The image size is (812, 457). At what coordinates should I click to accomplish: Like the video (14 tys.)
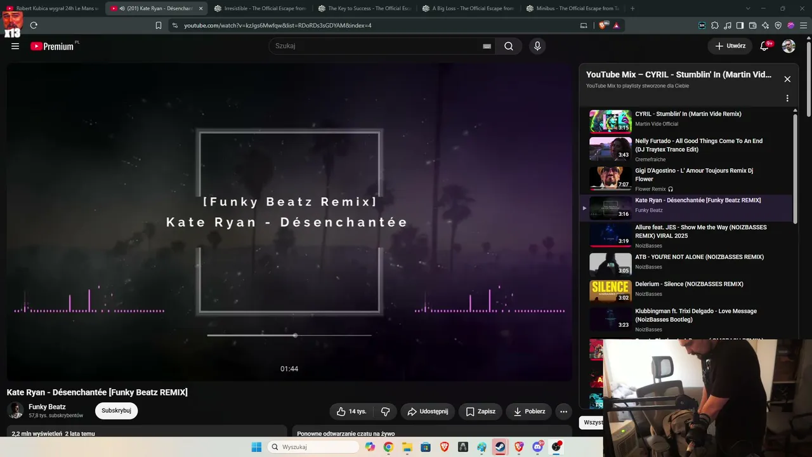[351, 411]
